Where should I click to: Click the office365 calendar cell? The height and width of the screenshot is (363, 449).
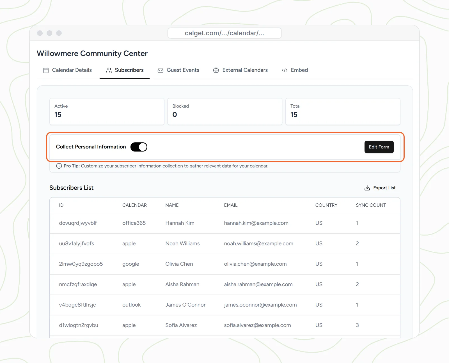coord(134,223)
